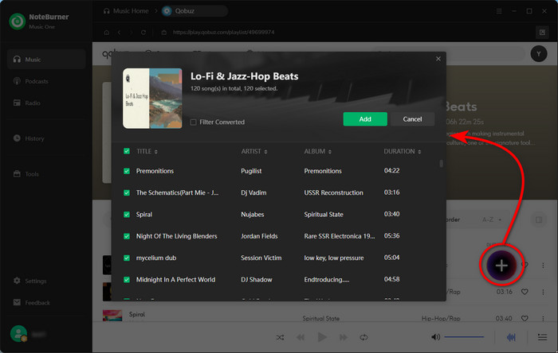Select the Pugilist artist cell
The image size is (558, 353).
point(251,171)
